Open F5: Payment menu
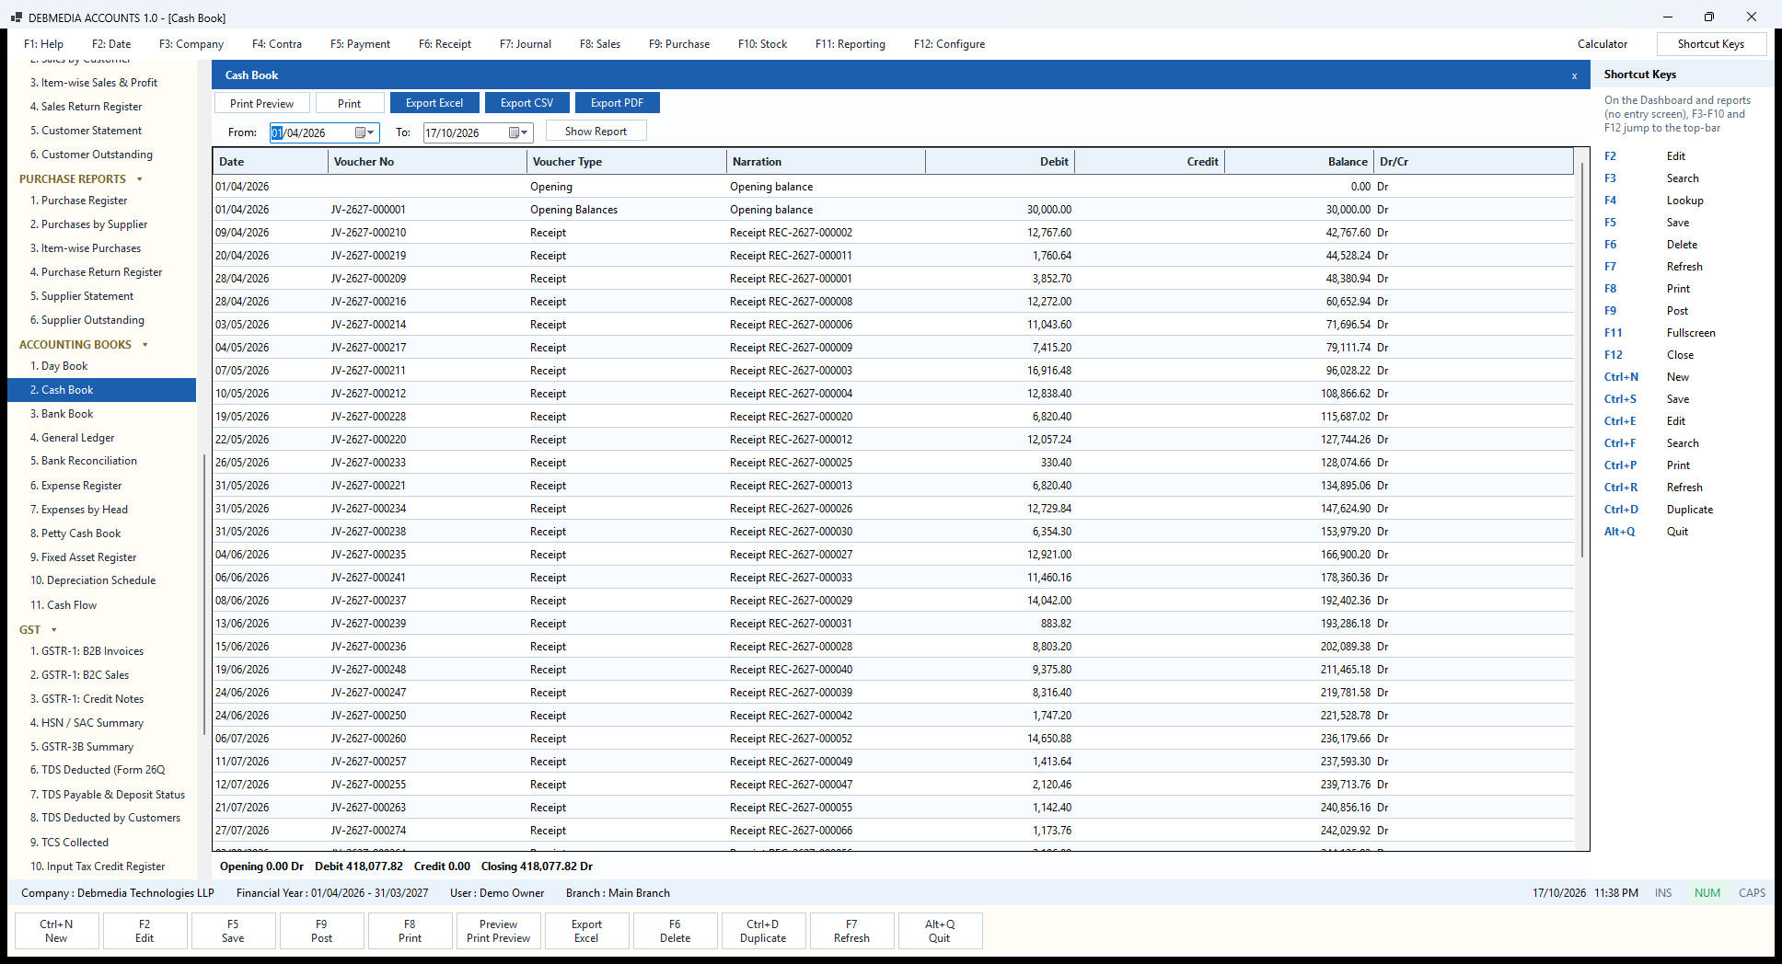Viewport: 1782px width, 964px height. (x=360, y=44)
